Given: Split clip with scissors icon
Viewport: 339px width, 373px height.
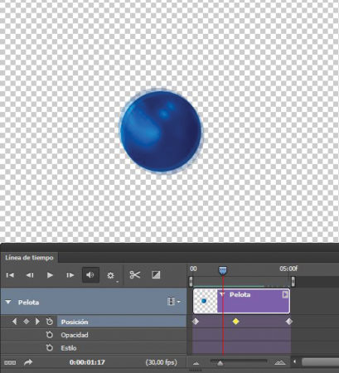Looking at the screenshot, I should pyautogui.click(x=135, y=275).
